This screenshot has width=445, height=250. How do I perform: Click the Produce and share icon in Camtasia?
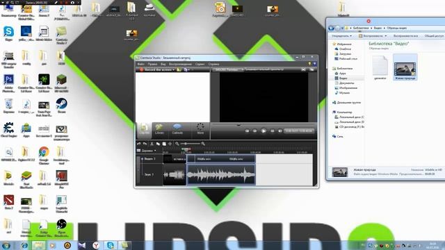coord(186,69)
